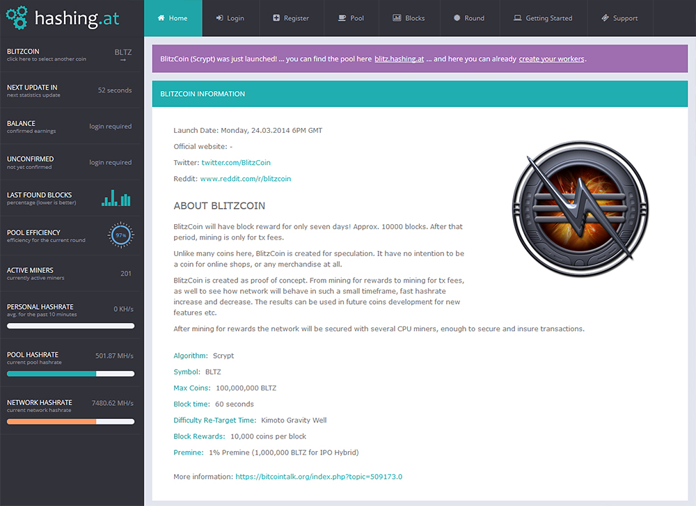Click the Login arrow icon

[219, 18]
